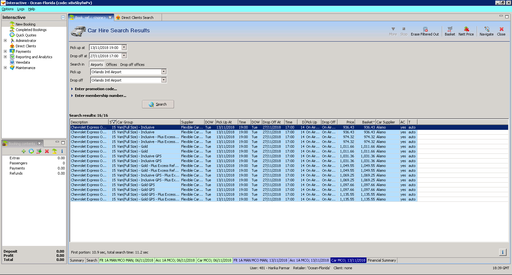Image resolution: width=512 pixels, height=275 pixels.
Task: Open the Financial Summary bottom tab
Action: point(381,260)
